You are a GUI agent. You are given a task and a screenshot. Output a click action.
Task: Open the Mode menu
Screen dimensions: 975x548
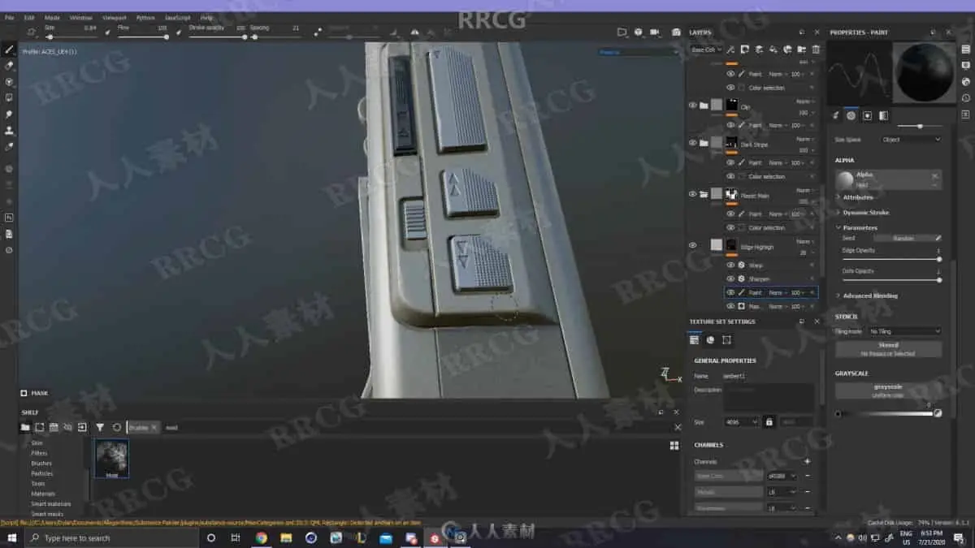(52, 17)
